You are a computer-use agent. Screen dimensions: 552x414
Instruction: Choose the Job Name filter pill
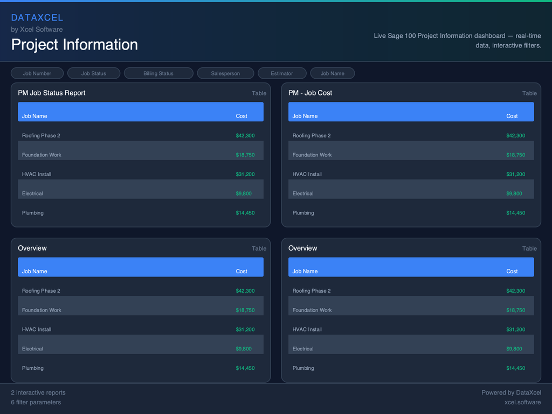click(332, 73)
